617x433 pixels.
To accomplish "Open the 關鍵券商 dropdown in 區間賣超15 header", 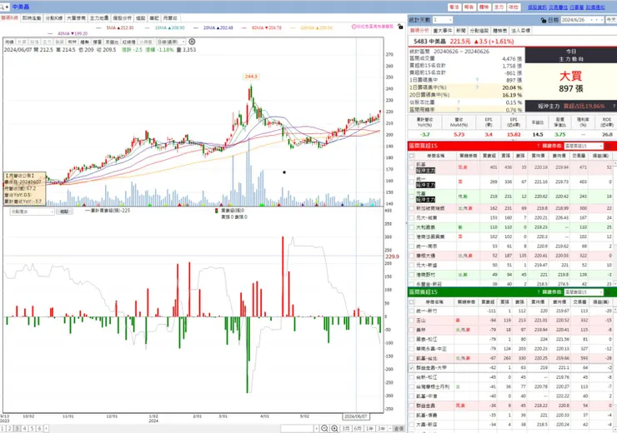I will point(583,292).
